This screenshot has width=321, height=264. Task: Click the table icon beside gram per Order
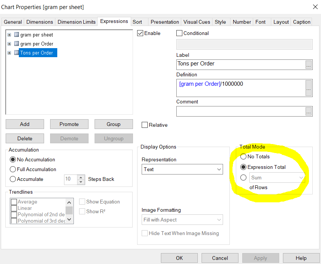click(16, 44)
